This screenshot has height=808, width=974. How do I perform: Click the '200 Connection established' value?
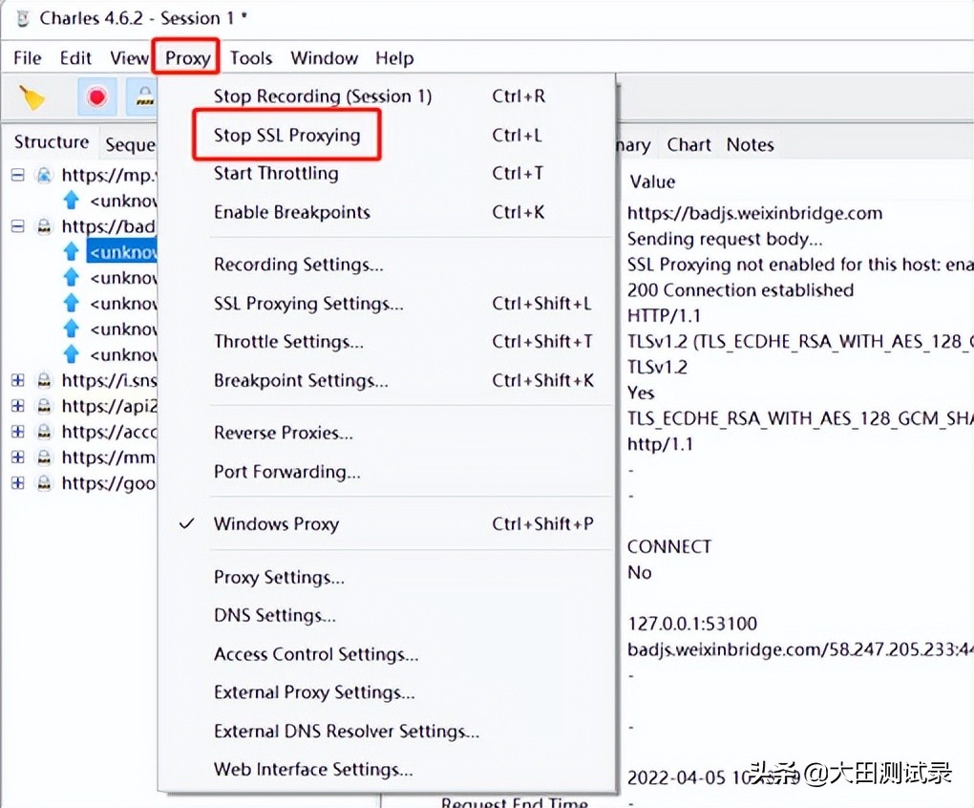[740, 290]
